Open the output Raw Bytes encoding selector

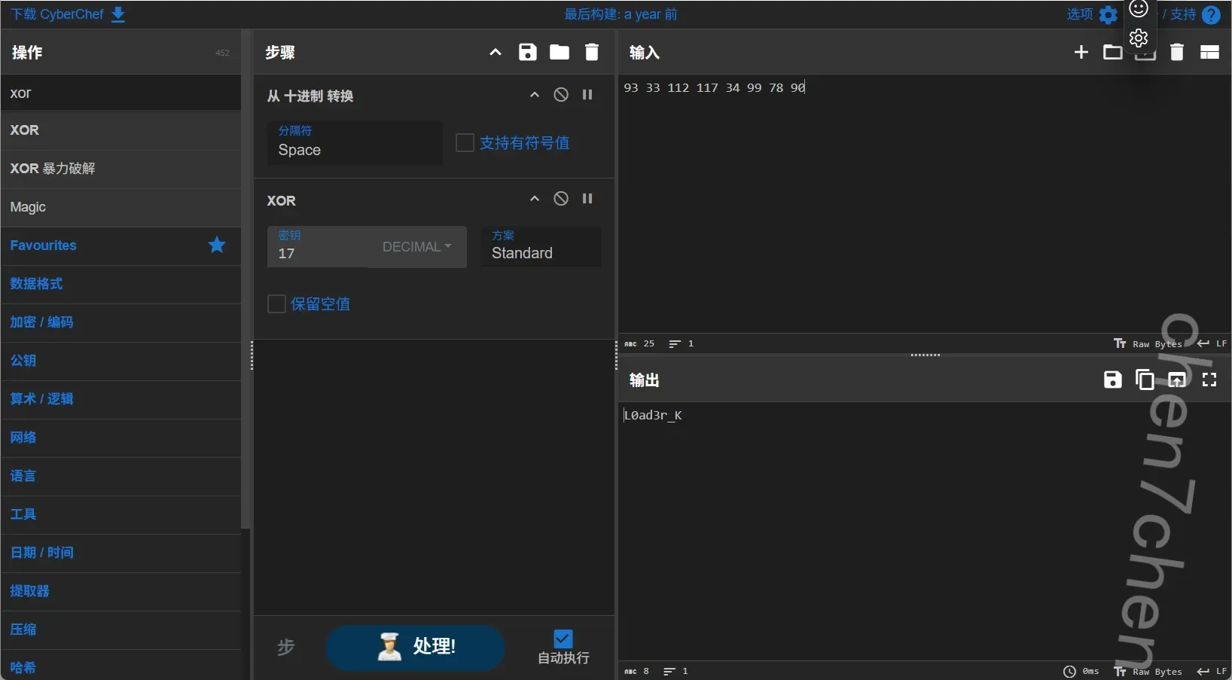(x=1148, y=672)
